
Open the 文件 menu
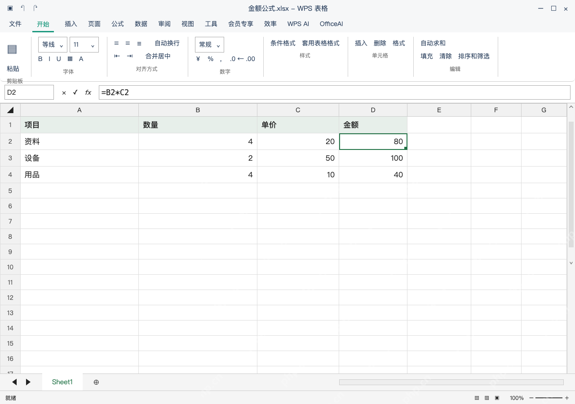[x=15, y=24]
